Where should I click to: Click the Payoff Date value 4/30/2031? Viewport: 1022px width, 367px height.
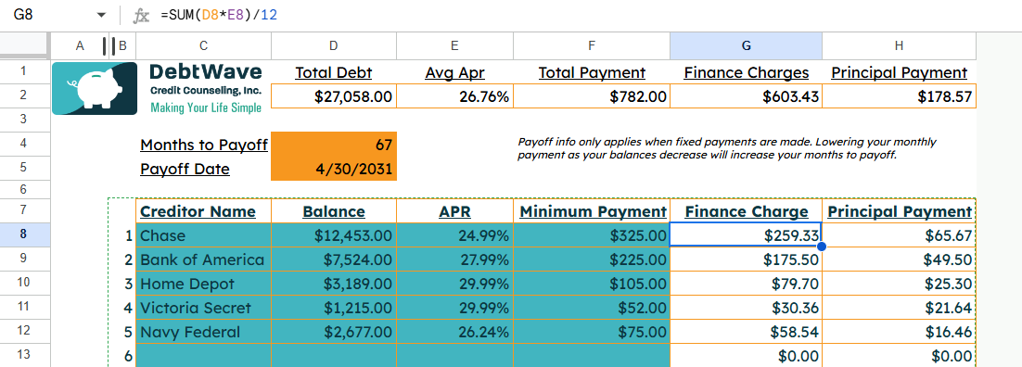click(x=333, y=169)
